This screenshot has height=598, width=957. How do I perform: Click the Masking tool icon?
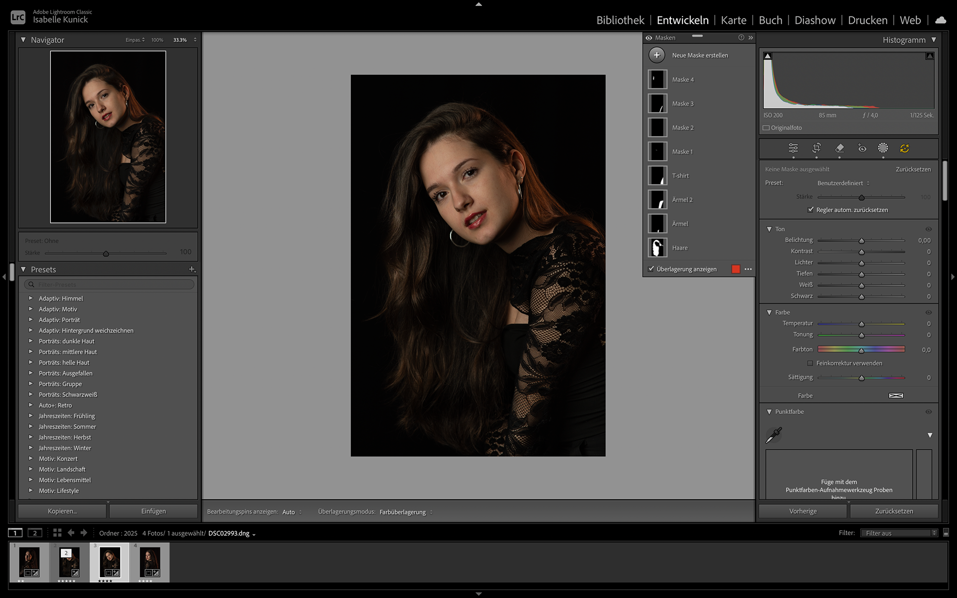(x=883, y=148)
